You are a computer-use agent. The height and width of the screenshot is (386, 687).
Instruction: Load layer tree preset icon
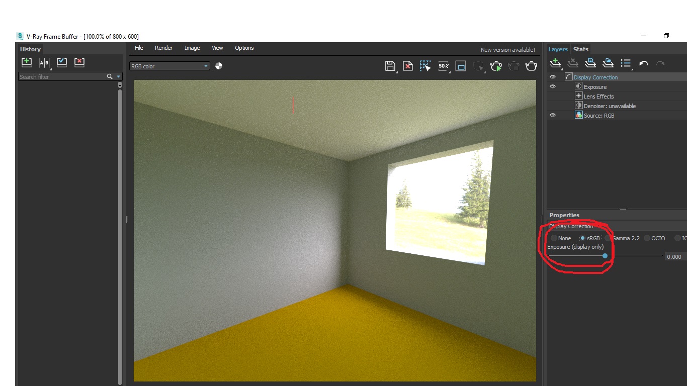(609, 63)
